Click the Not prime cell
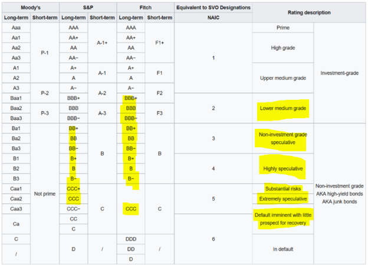368x266 pixels. tap(45, 194)
